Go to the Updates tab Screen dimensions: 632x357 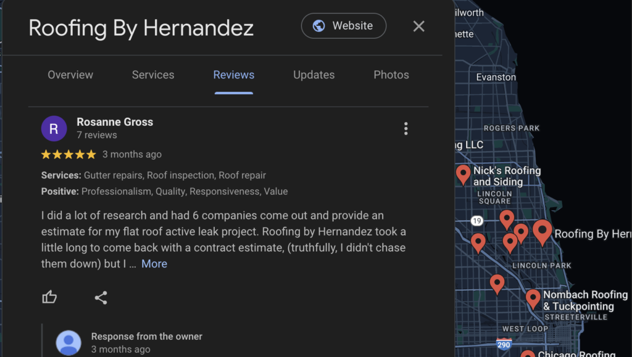(x=314, y=75)
